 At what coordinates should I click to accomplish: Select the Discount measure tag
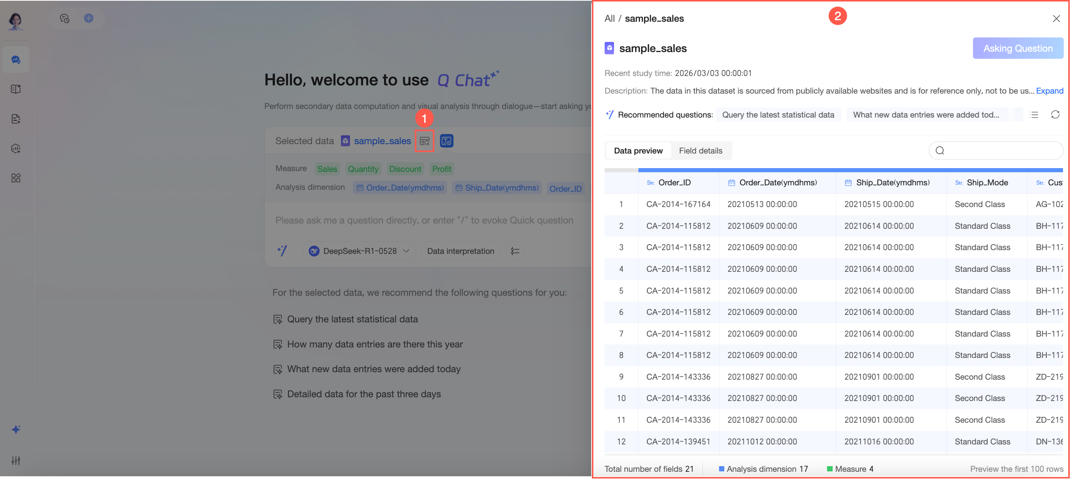405,169
